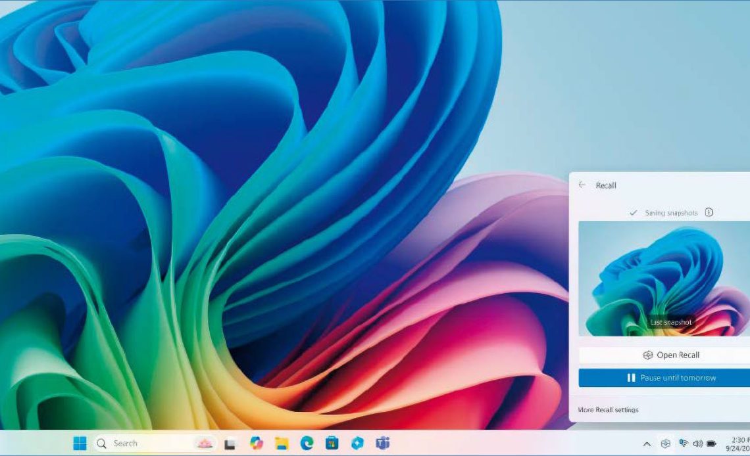Open the Windows Start menu

pyautogui.click(x=80, y=444)
